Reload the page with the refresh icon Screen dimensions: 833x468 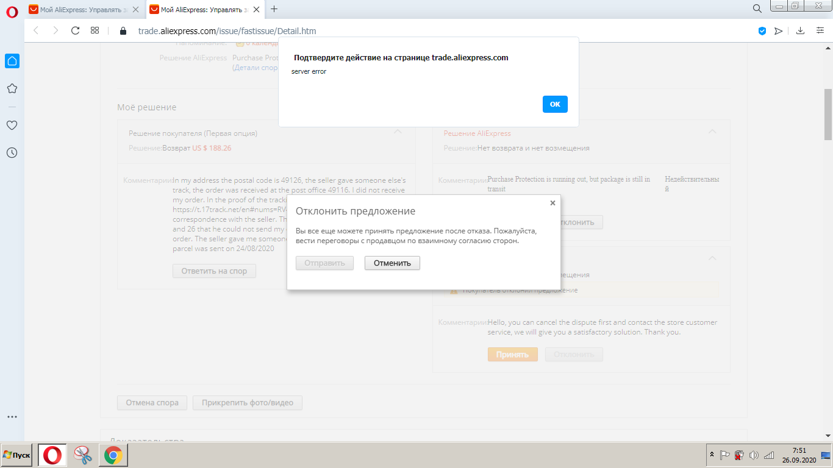pyautogui.click(x=76, y=30)
